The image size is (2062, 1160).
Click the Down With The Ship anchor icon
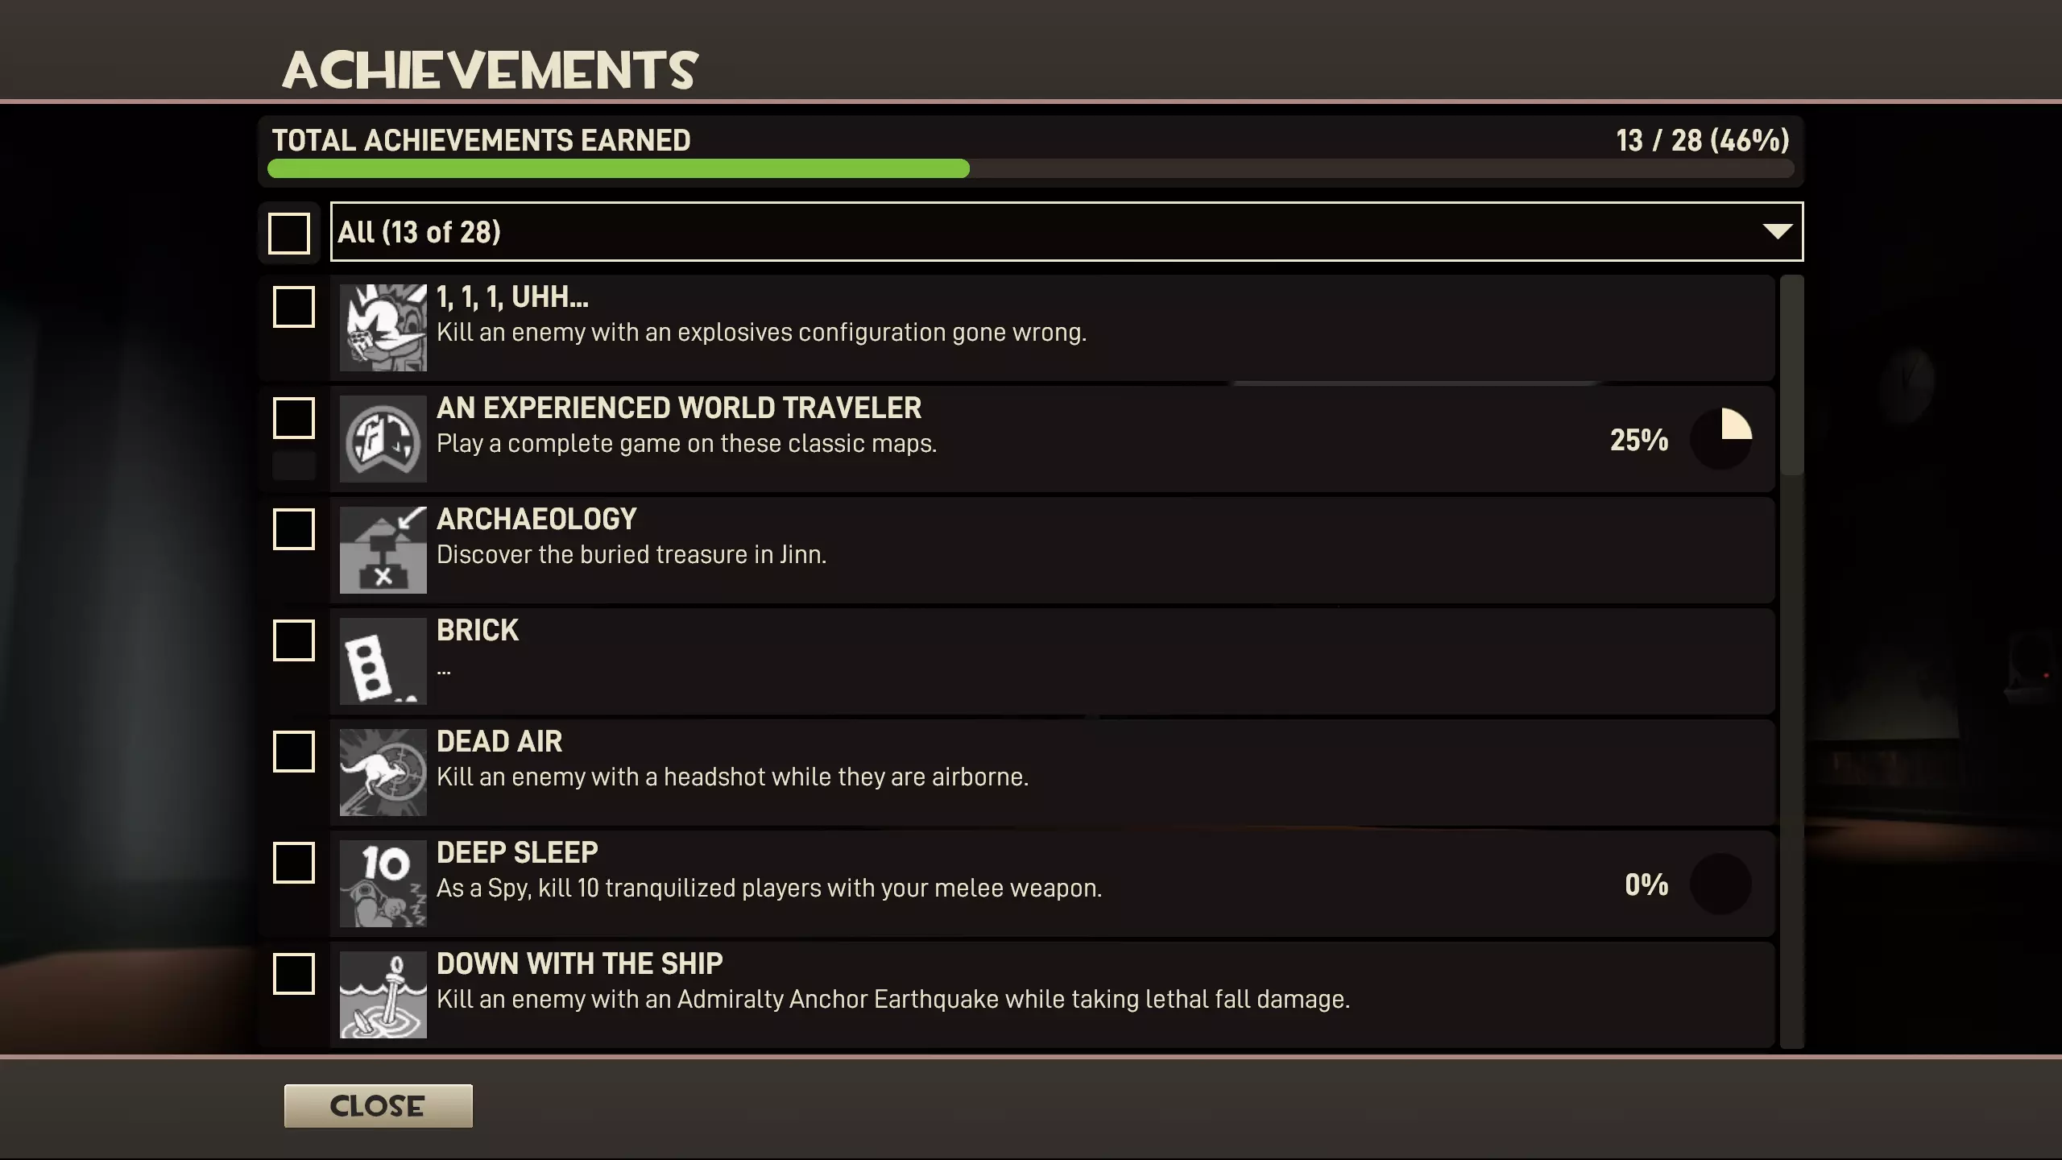click(383, 994)
